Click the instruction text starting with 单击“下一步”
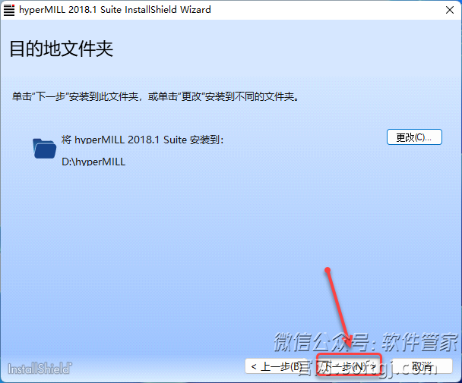This screenshot has height=383, width=462. [x=155, y=96]
